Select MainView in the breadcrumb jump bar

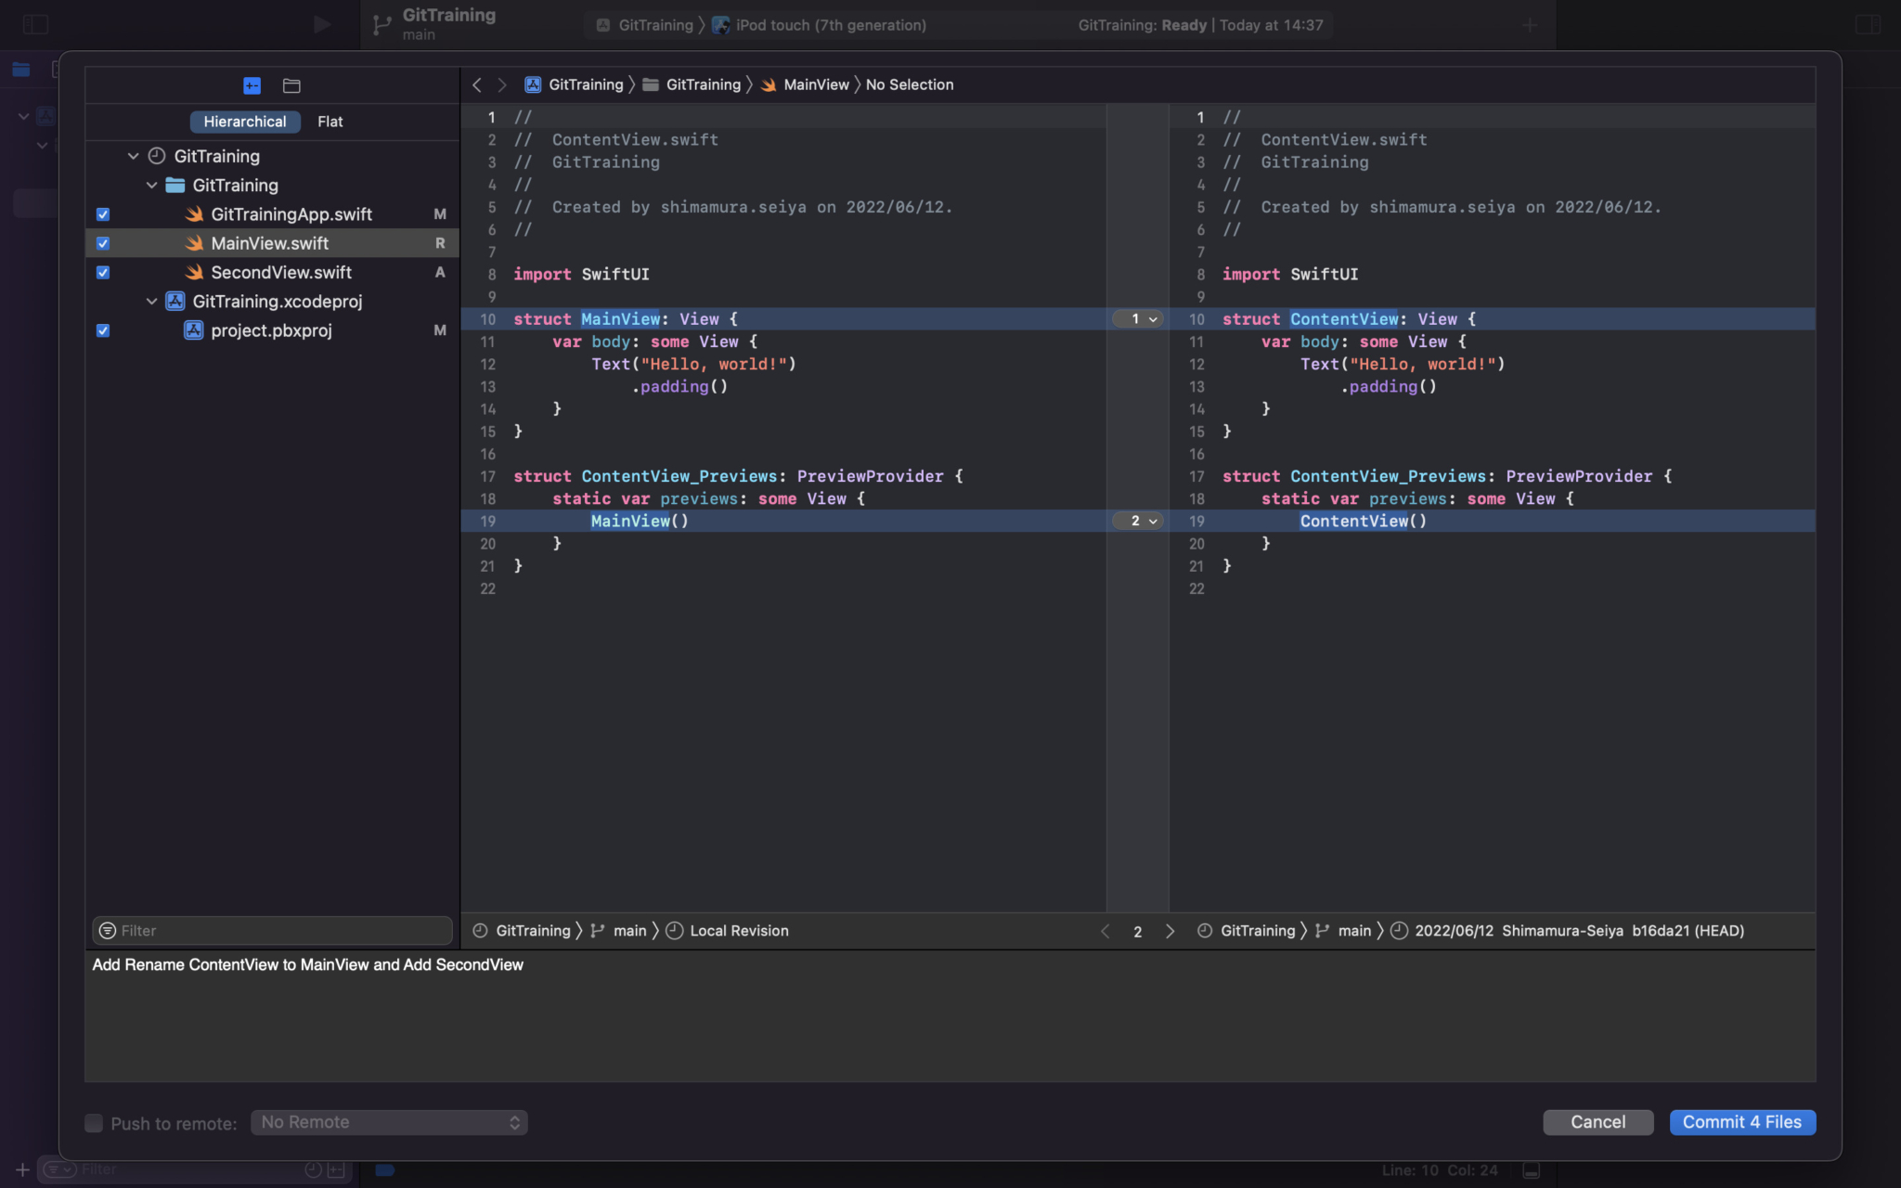tap(814, 84)
